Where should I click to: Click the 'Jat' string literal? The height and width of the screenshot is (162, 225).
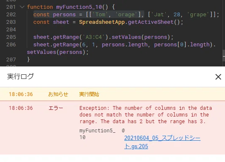pyautogui.click(x=159, y=15)
